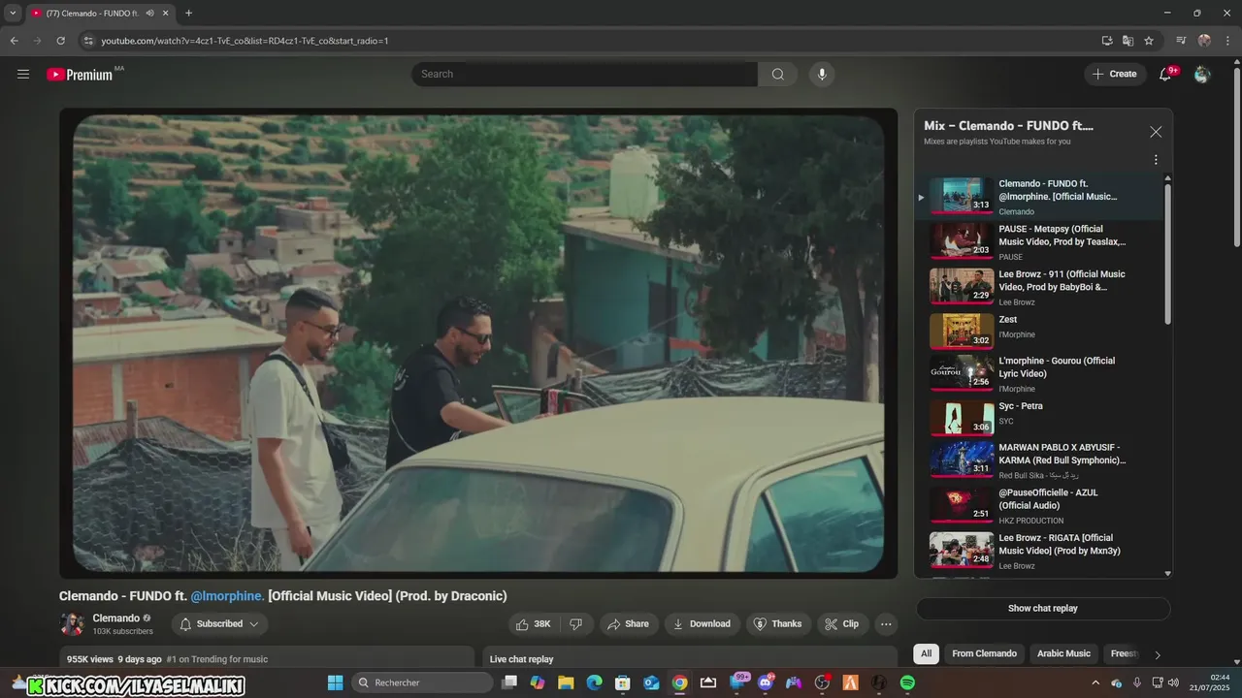
Task: Reload the YouTube page
Action: coord(60,41)
